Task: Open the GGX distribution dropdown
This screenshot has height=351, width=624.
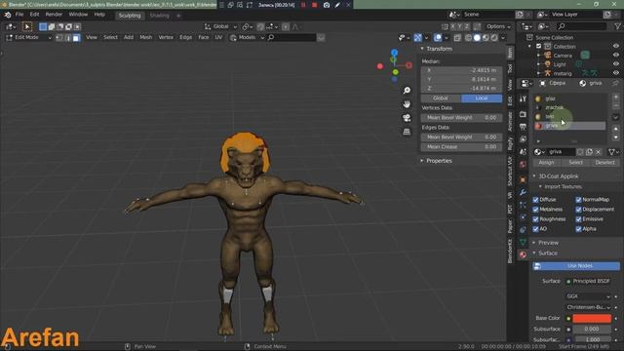Action: click(x=588, y=296)
